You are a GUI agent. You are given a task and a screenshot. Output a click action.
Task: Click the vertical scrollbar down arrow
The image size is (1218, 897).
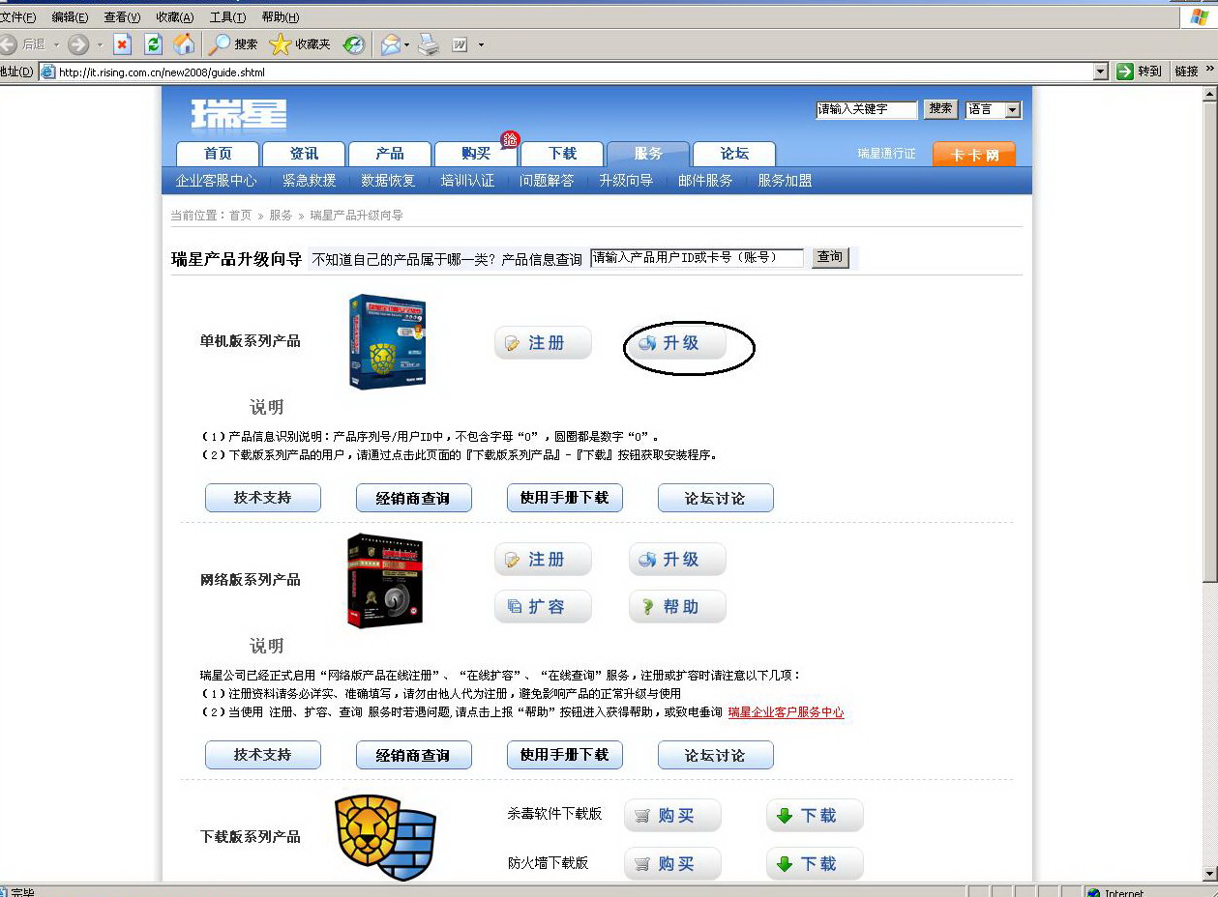[1209, 873]
